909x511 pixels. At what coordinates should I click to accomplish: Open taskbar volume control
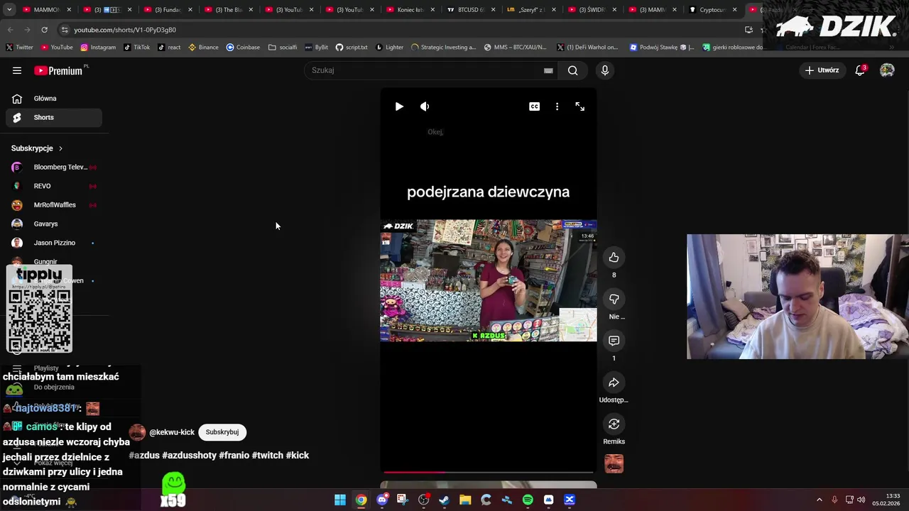coord(861,500)
